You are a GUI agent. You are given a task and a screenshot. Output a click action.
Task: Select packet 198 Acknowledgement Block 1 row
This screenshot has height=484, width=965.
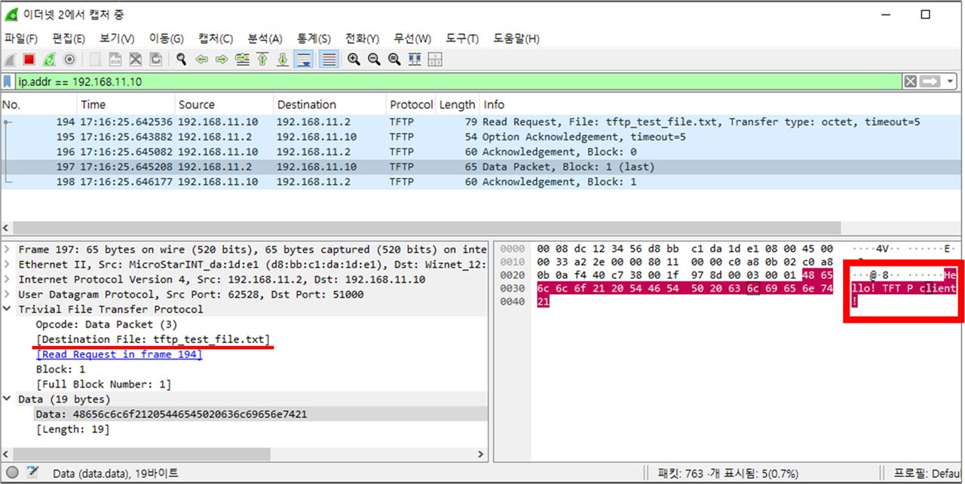[x=482, y=182]
